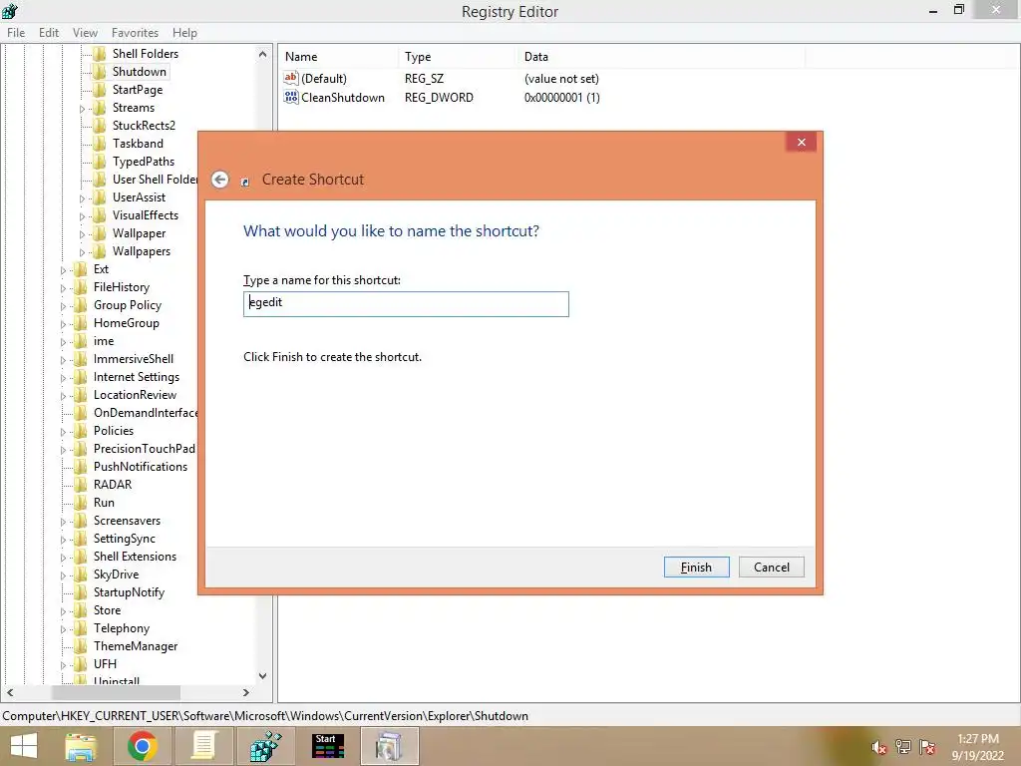Open the File menu
Image resolution: width=1021 pixels, height=766 pixels.
coord(16,33)
